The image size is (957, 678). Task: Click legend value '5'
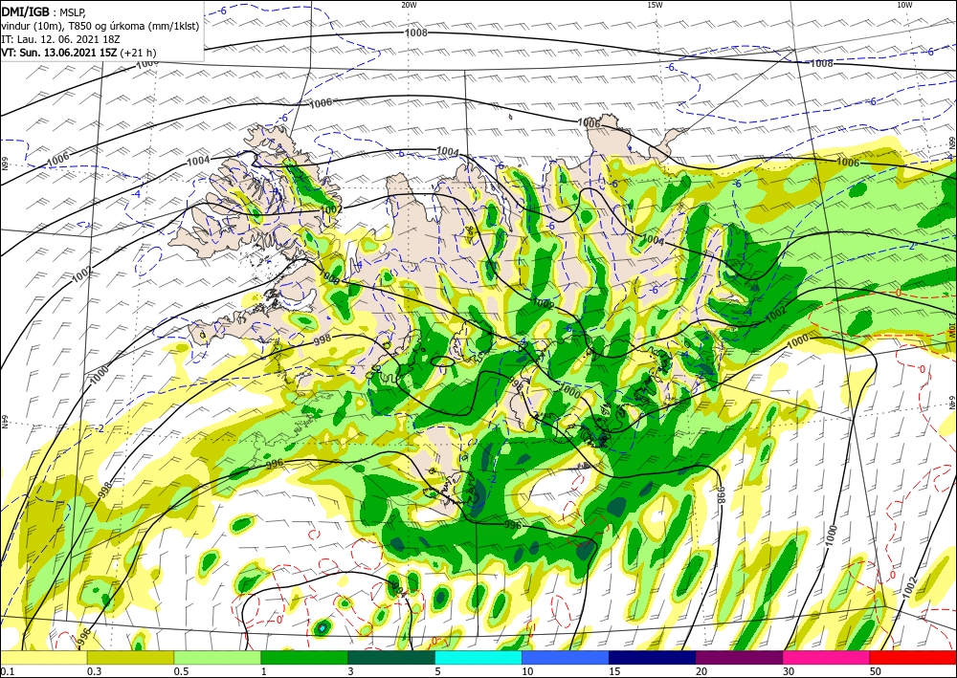point(438,671)
